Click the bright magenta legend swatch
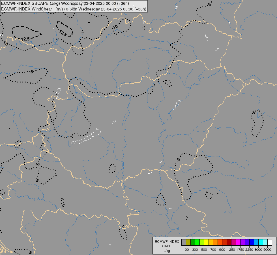Screen dimensions: 277x255 [238, 243]
